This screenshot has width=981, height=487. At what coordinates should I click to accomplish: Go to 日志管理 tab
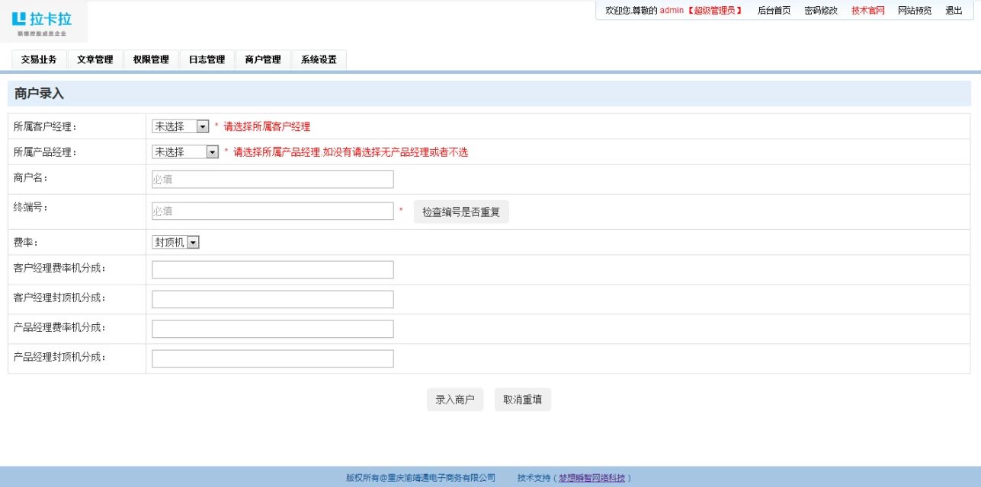[207, 59]
